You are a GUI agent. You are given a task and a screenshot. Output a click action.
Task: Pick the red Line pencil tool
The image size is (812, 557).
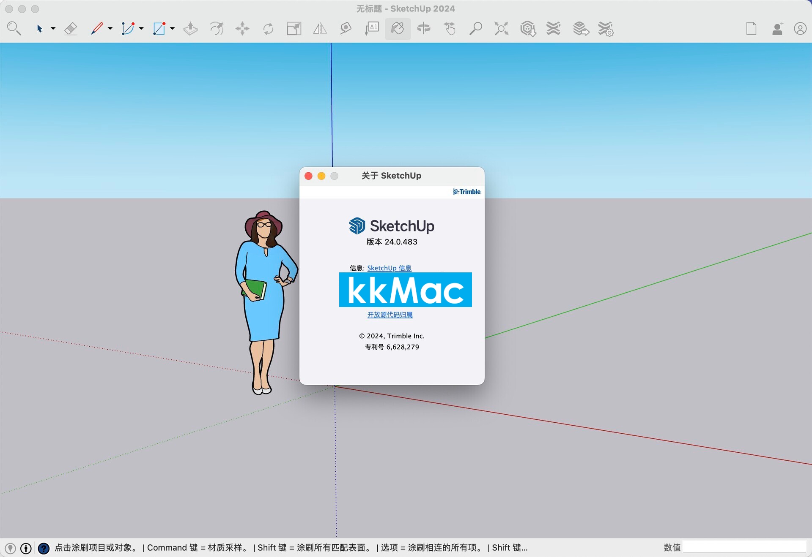click(97, 29)
